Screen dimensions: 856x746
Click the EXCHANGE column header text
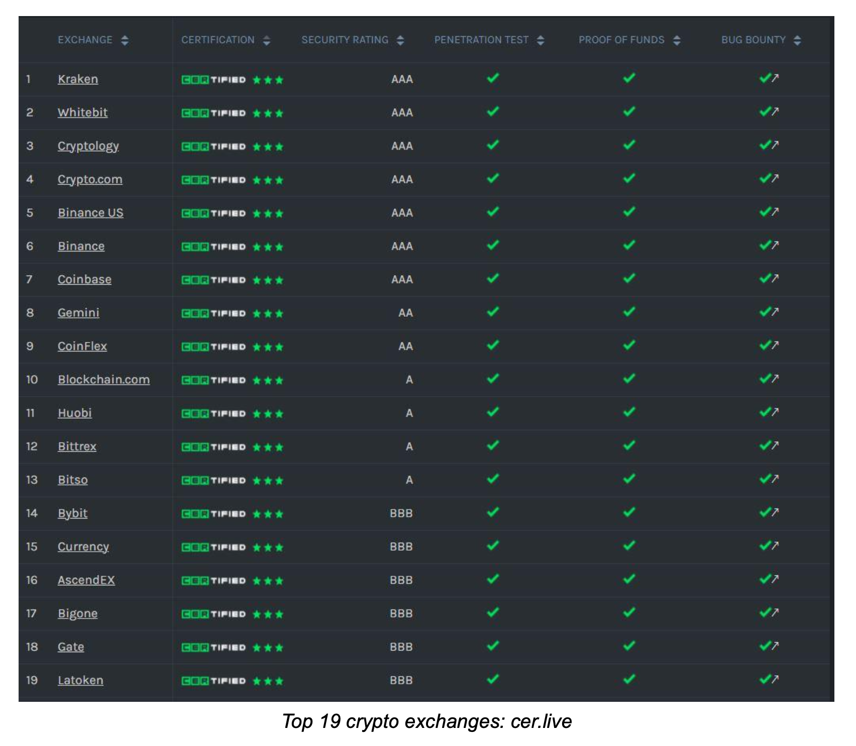click(x=85, y=40)
